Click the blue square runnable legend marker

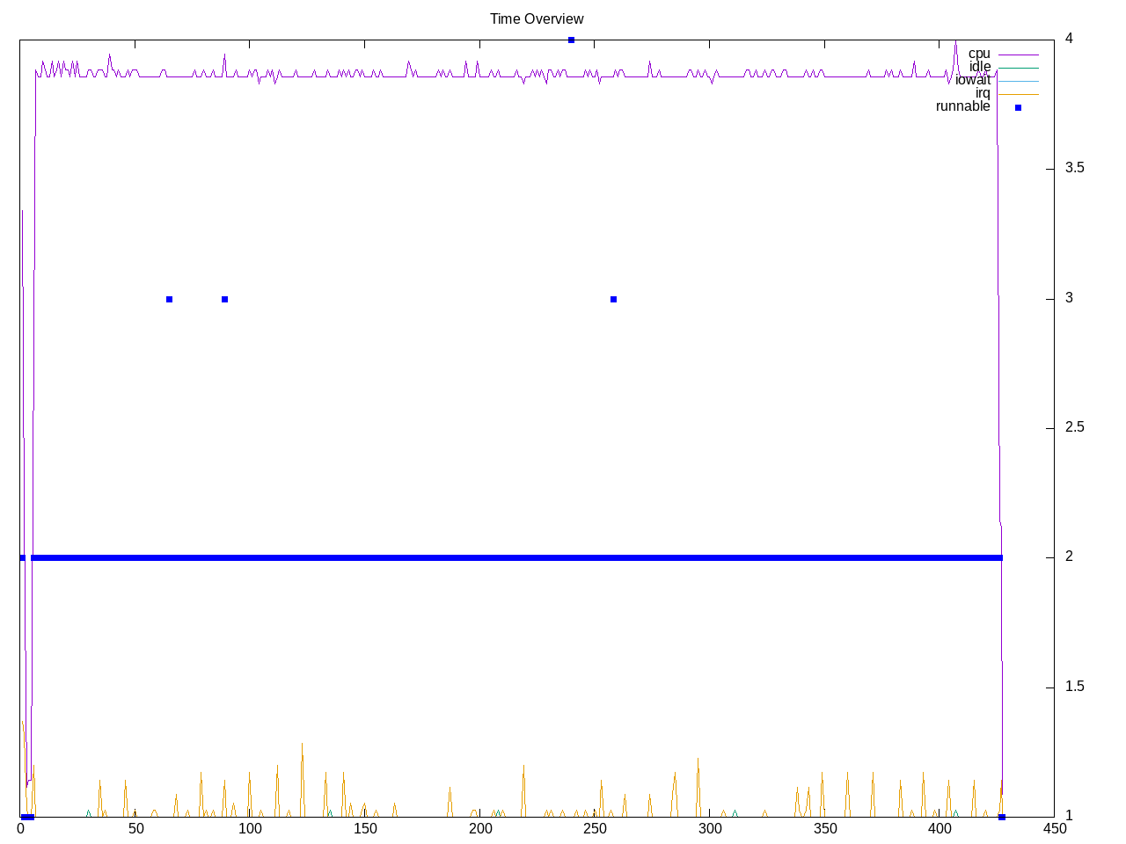pos(1018,107)
